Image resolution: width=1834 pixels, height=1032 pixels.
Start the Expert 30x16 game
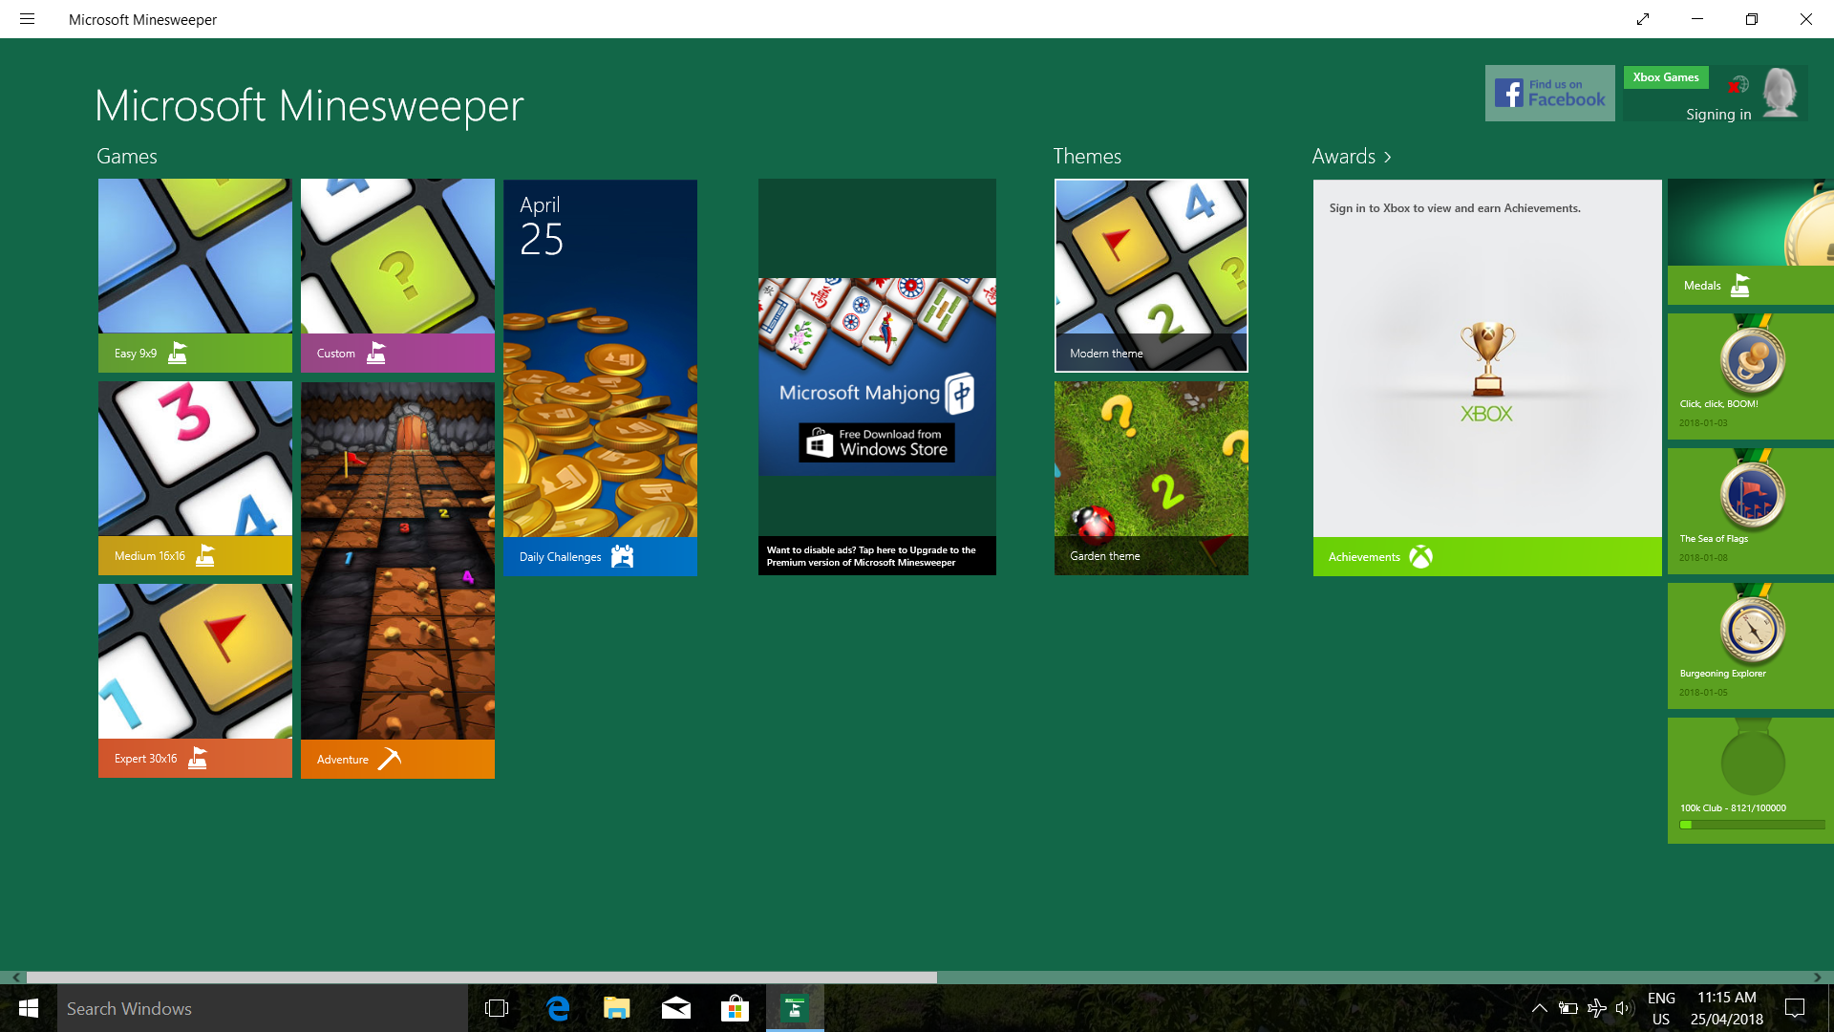[x=195, y=680]
